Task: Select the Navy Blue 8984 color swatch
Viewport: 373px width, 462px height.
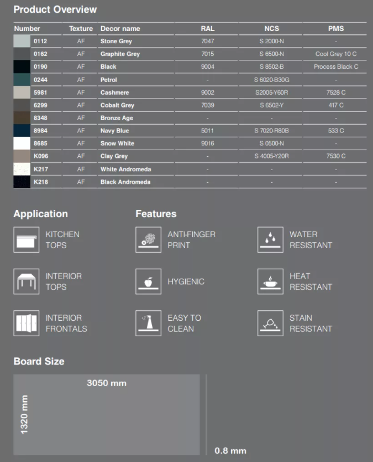Action: (22, 131)
